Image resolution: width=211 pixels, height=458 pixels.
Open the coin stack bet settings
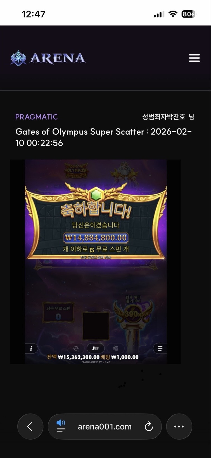pos(115,348)
